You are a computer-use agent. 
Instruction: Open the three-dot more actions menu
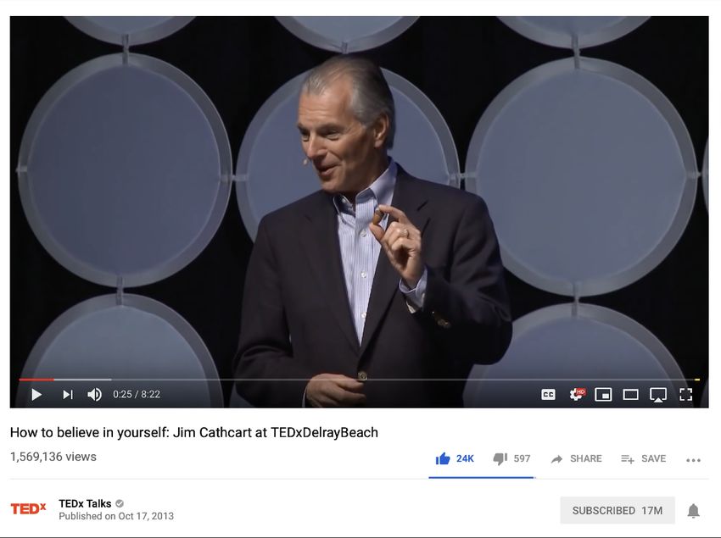[693, 460]
